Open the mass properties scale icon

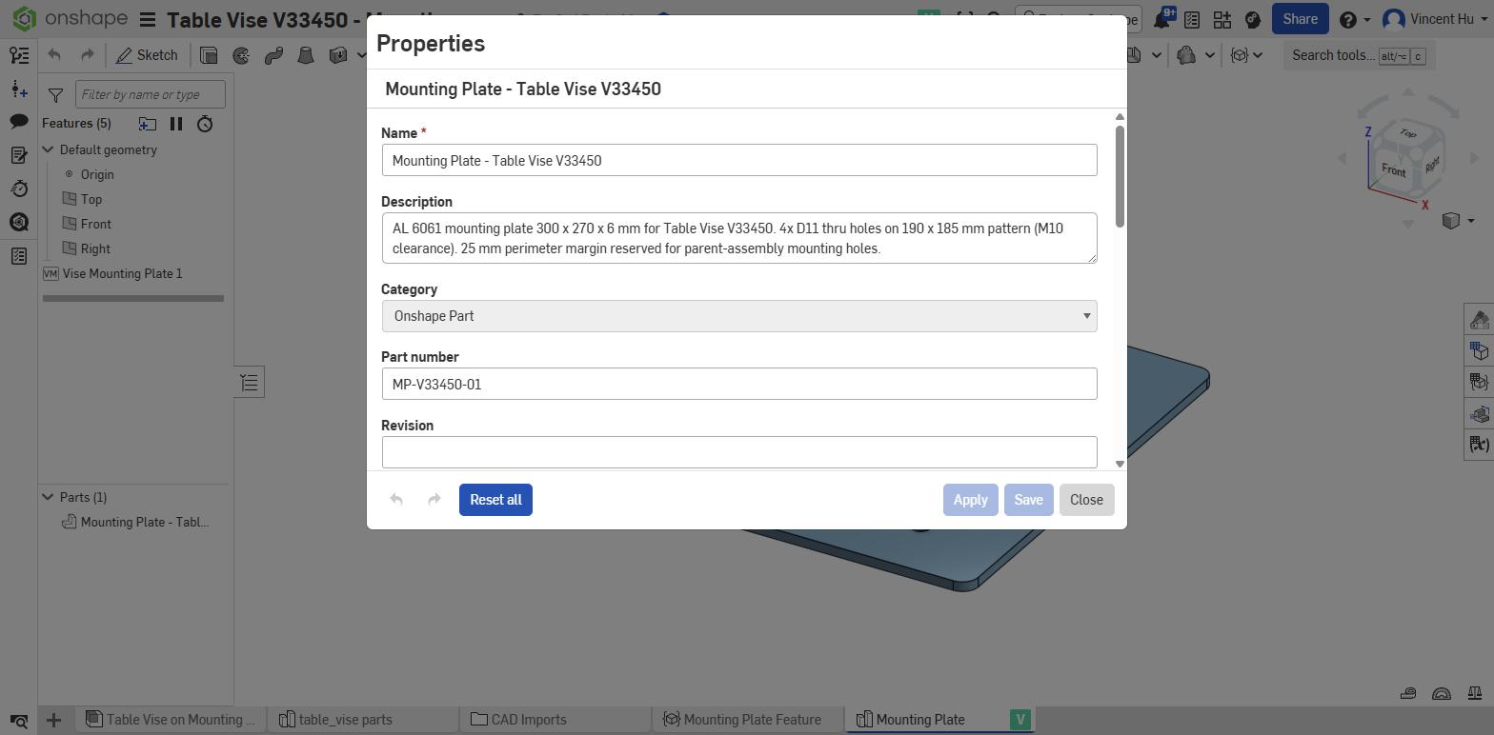point(1475,693)
